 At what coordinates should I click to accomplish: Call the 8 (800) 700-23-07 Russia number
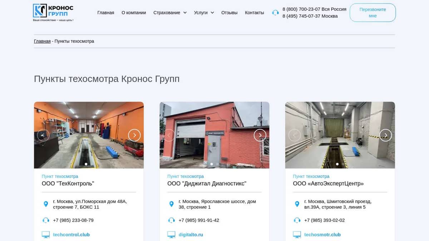click(314, 9)
